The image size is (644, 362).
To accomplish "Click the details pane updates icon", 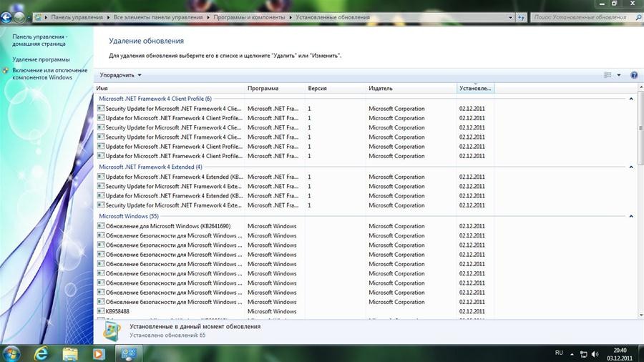I will pyautogui.click(x=112, y=331).
